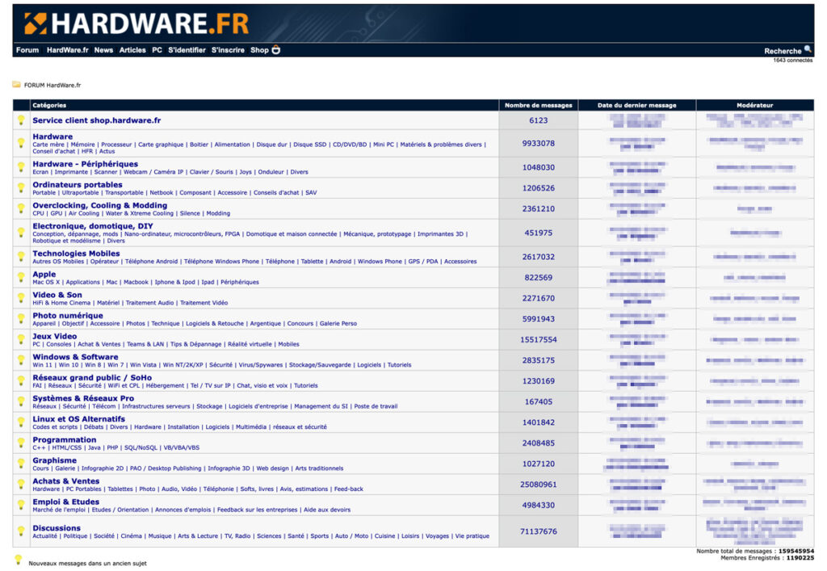Click the folder icon beside FORUM HardWare.fr

click(17, 85)
